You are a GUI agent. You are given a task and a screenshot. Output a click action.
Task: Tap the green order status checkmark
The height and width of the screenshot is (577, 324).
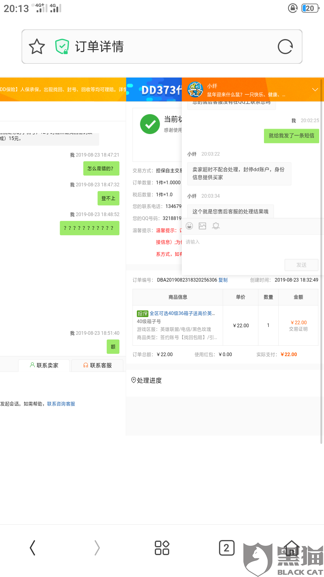click(150, 124)
